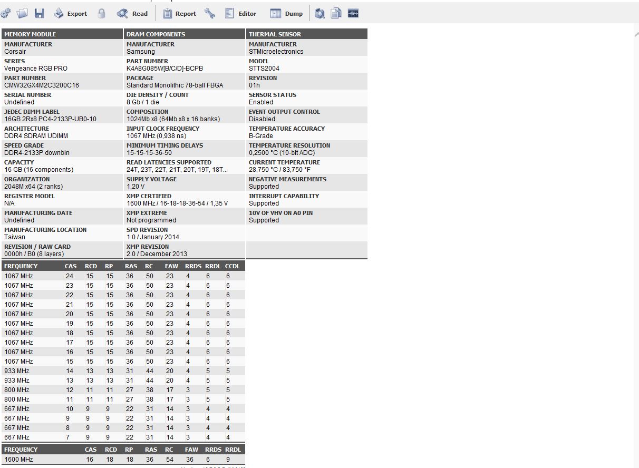
Task: Click the 1067 MHz row with CAS 24
Action: [x=123, y=276]
